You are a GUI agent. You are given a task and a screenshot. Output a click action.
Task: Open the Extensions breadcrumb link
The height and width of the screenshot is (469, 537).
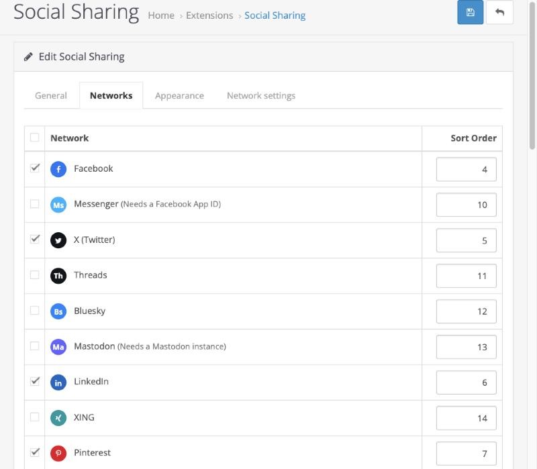click(209, 15)
